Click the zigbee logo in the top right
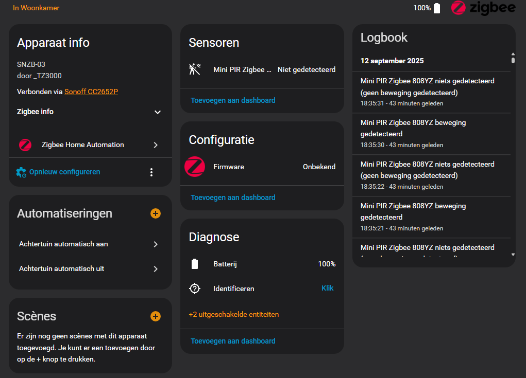 pyautogui.click(x=483, y=8)
